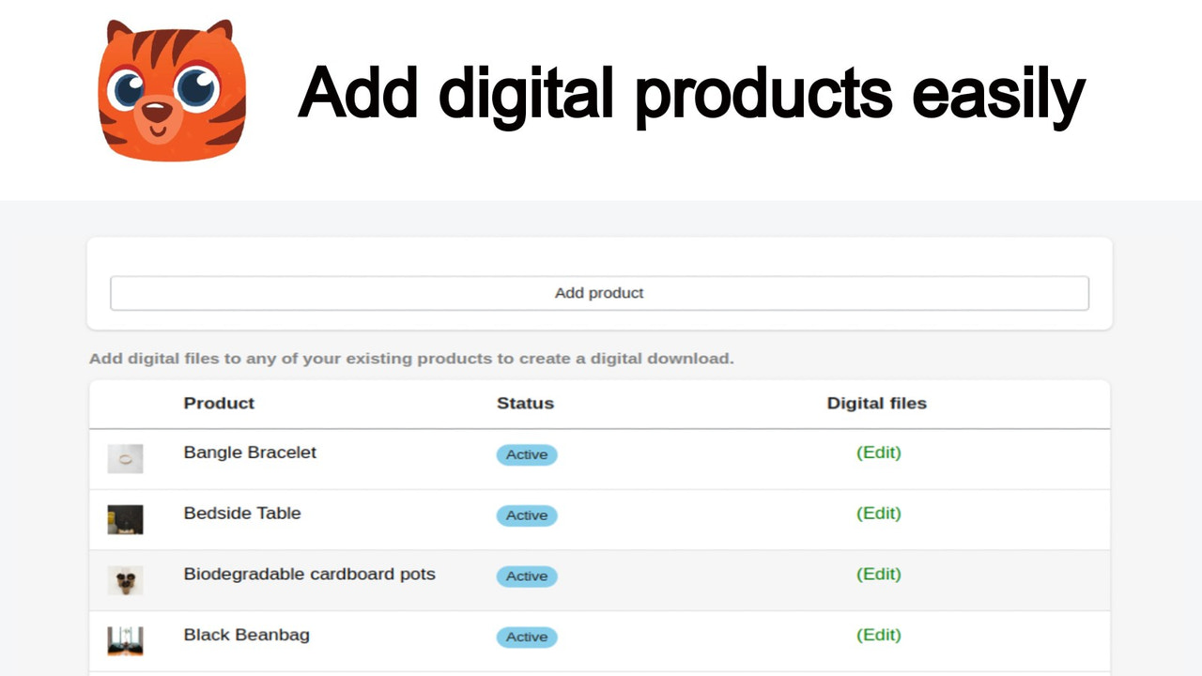Toggle the Active status on Bangle Bracelet
This screenshot has width=1202, height=676.
526,454
